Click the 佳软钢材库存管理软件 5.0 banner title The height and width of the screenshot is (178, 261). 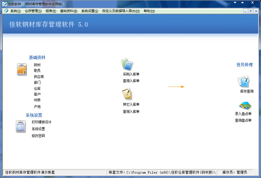[48, 24]
